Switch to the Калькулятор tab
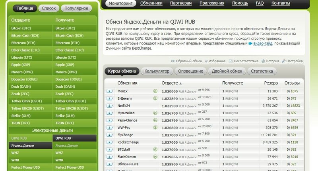Screen dimensions: 318x171 (x=157, y=71)
